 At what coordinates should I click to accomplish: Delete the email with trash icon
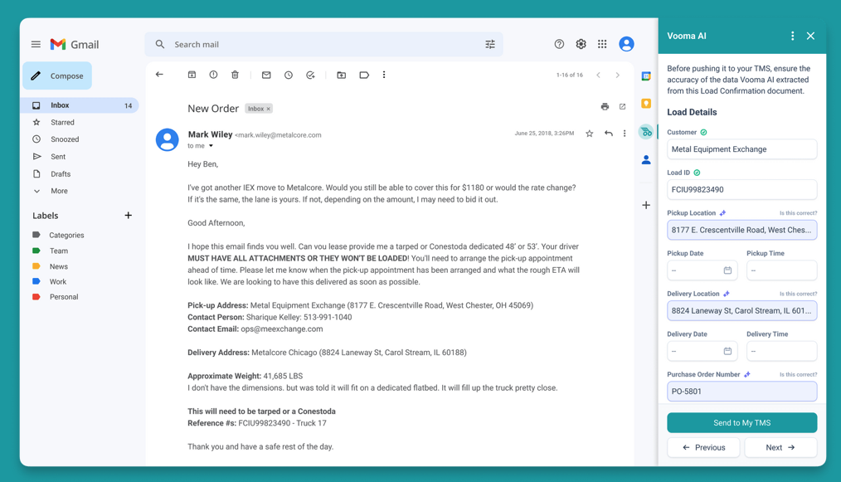point(235,75)
